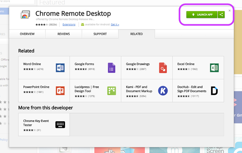Open the Excel Online title
The height and width of the screenshot is (153, 242).
click(x=186, y=64)
